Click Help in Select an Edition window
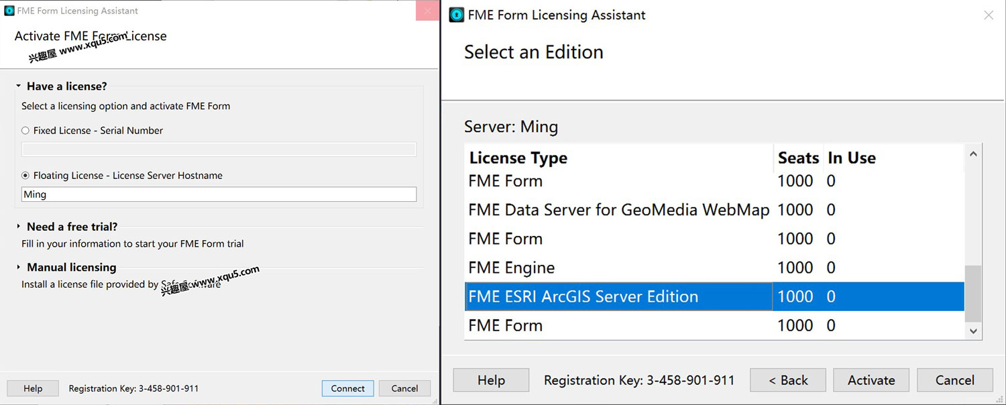This screenshot has height=405, width=1006. 491,380
